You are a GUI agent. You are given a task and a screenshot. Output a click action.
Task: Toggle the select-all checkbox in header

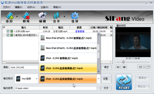[x=4, y=27]
